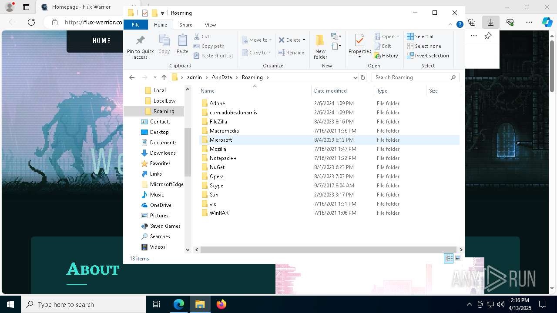Click the Rename command

click(291, 53)
